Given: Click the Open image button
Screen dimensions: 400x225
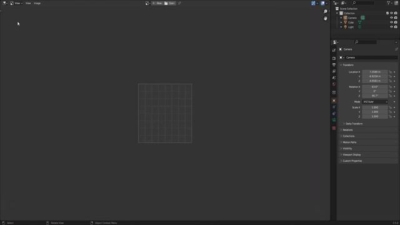Looking at the screenshot, I should [169, 3].
